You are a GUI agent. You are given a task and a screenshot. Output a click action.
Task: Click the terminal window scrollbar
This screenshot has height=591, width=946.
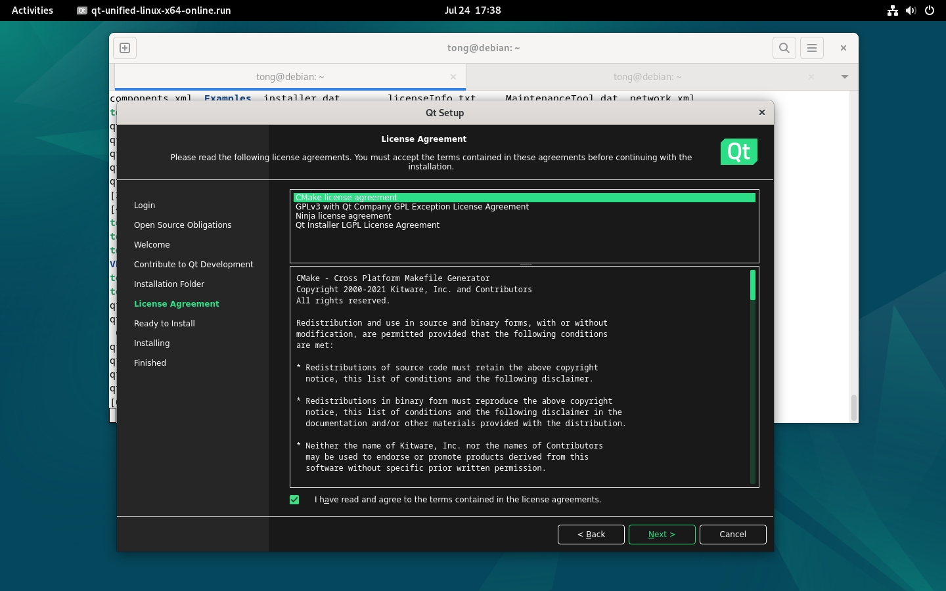(853, 407)
